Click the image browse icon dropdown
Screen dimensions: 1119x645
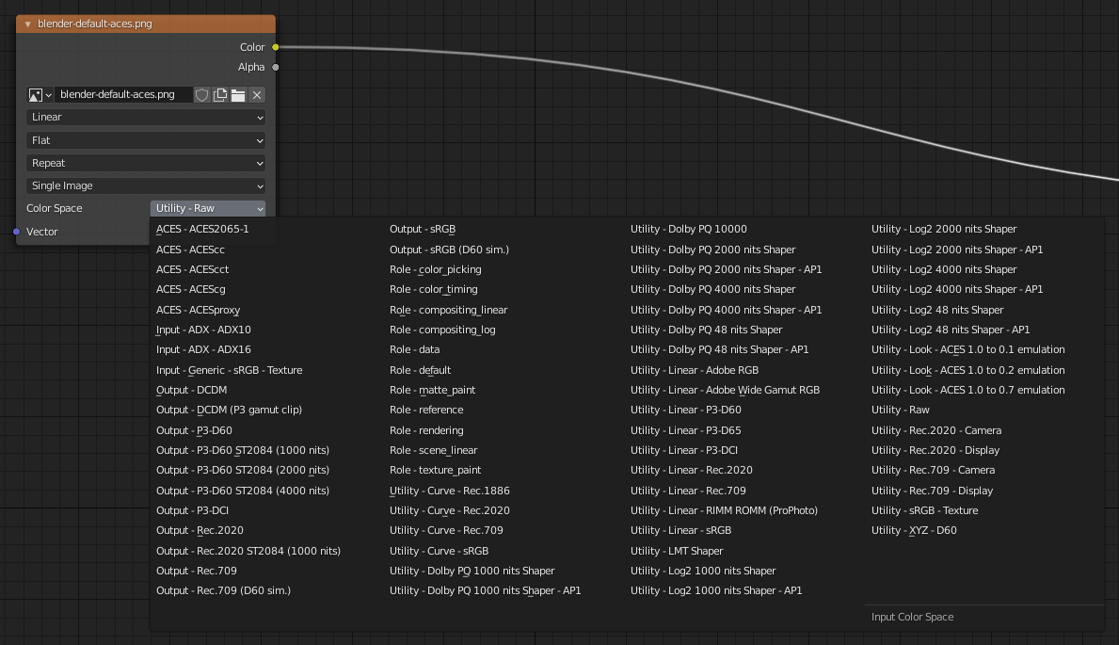tap(40, 95)
